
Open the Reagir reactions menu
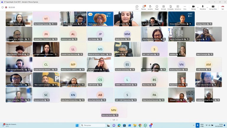(157, 7)
